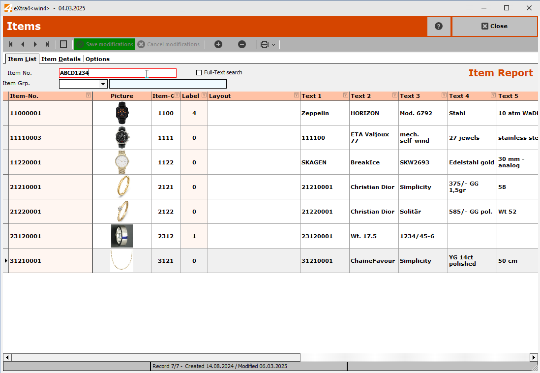Jump to the last record
Viewport: 540px width, 373px height.
pyautogui.click(x=47, y=44)
